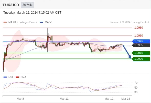Click the RSI 70 level label
The height and width of the screenshot is (103, 151).
tap(136, 83)
